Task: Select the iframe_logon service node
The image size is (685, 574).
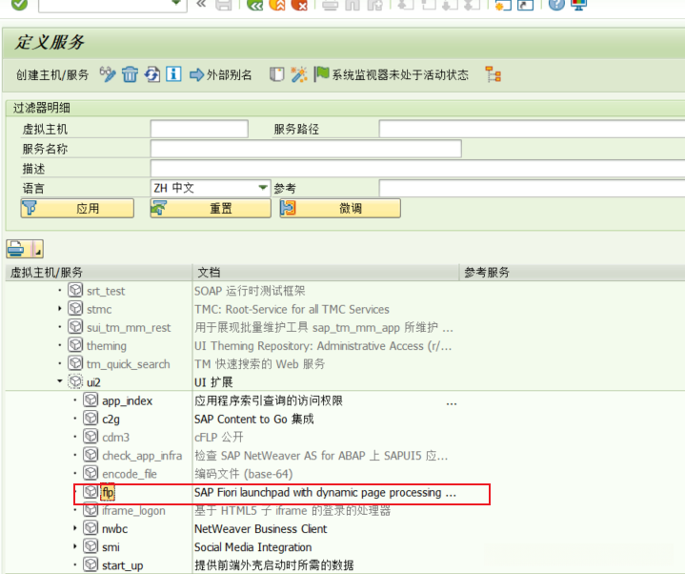Action: [133, 511]
